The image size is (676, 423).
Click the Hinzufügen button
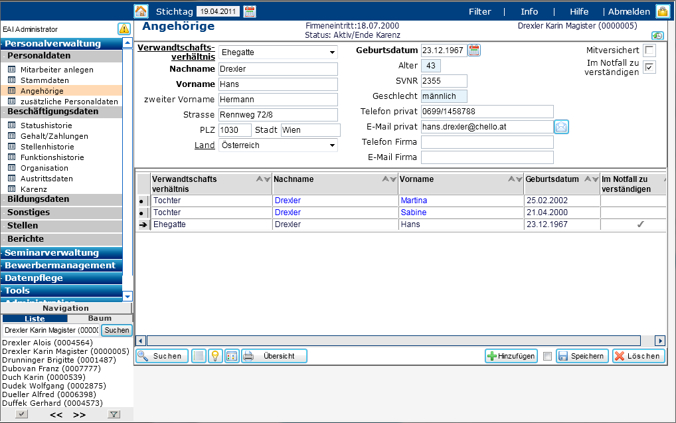click(511, 356)
